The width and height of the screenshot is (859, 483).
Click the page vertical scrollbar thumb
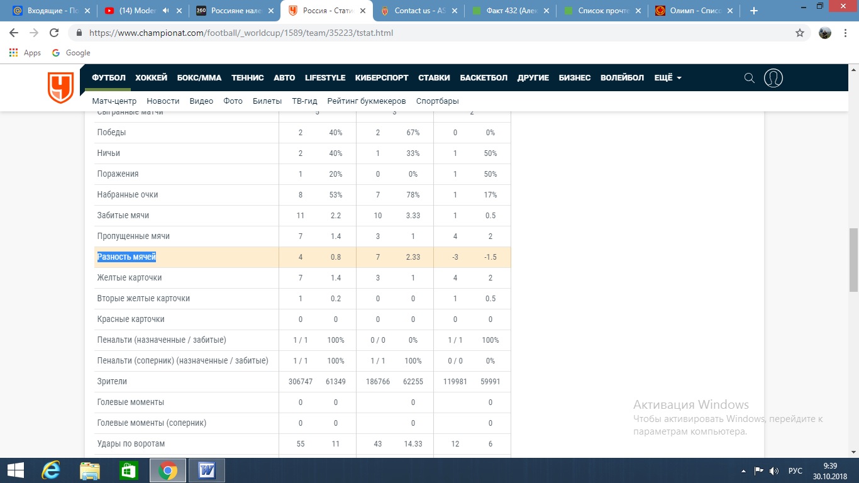pos(853,260)
